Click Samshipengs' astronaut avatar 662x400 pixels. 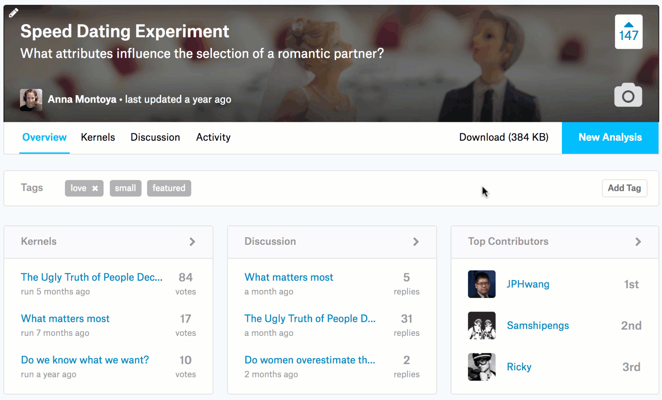pos(481,325)
